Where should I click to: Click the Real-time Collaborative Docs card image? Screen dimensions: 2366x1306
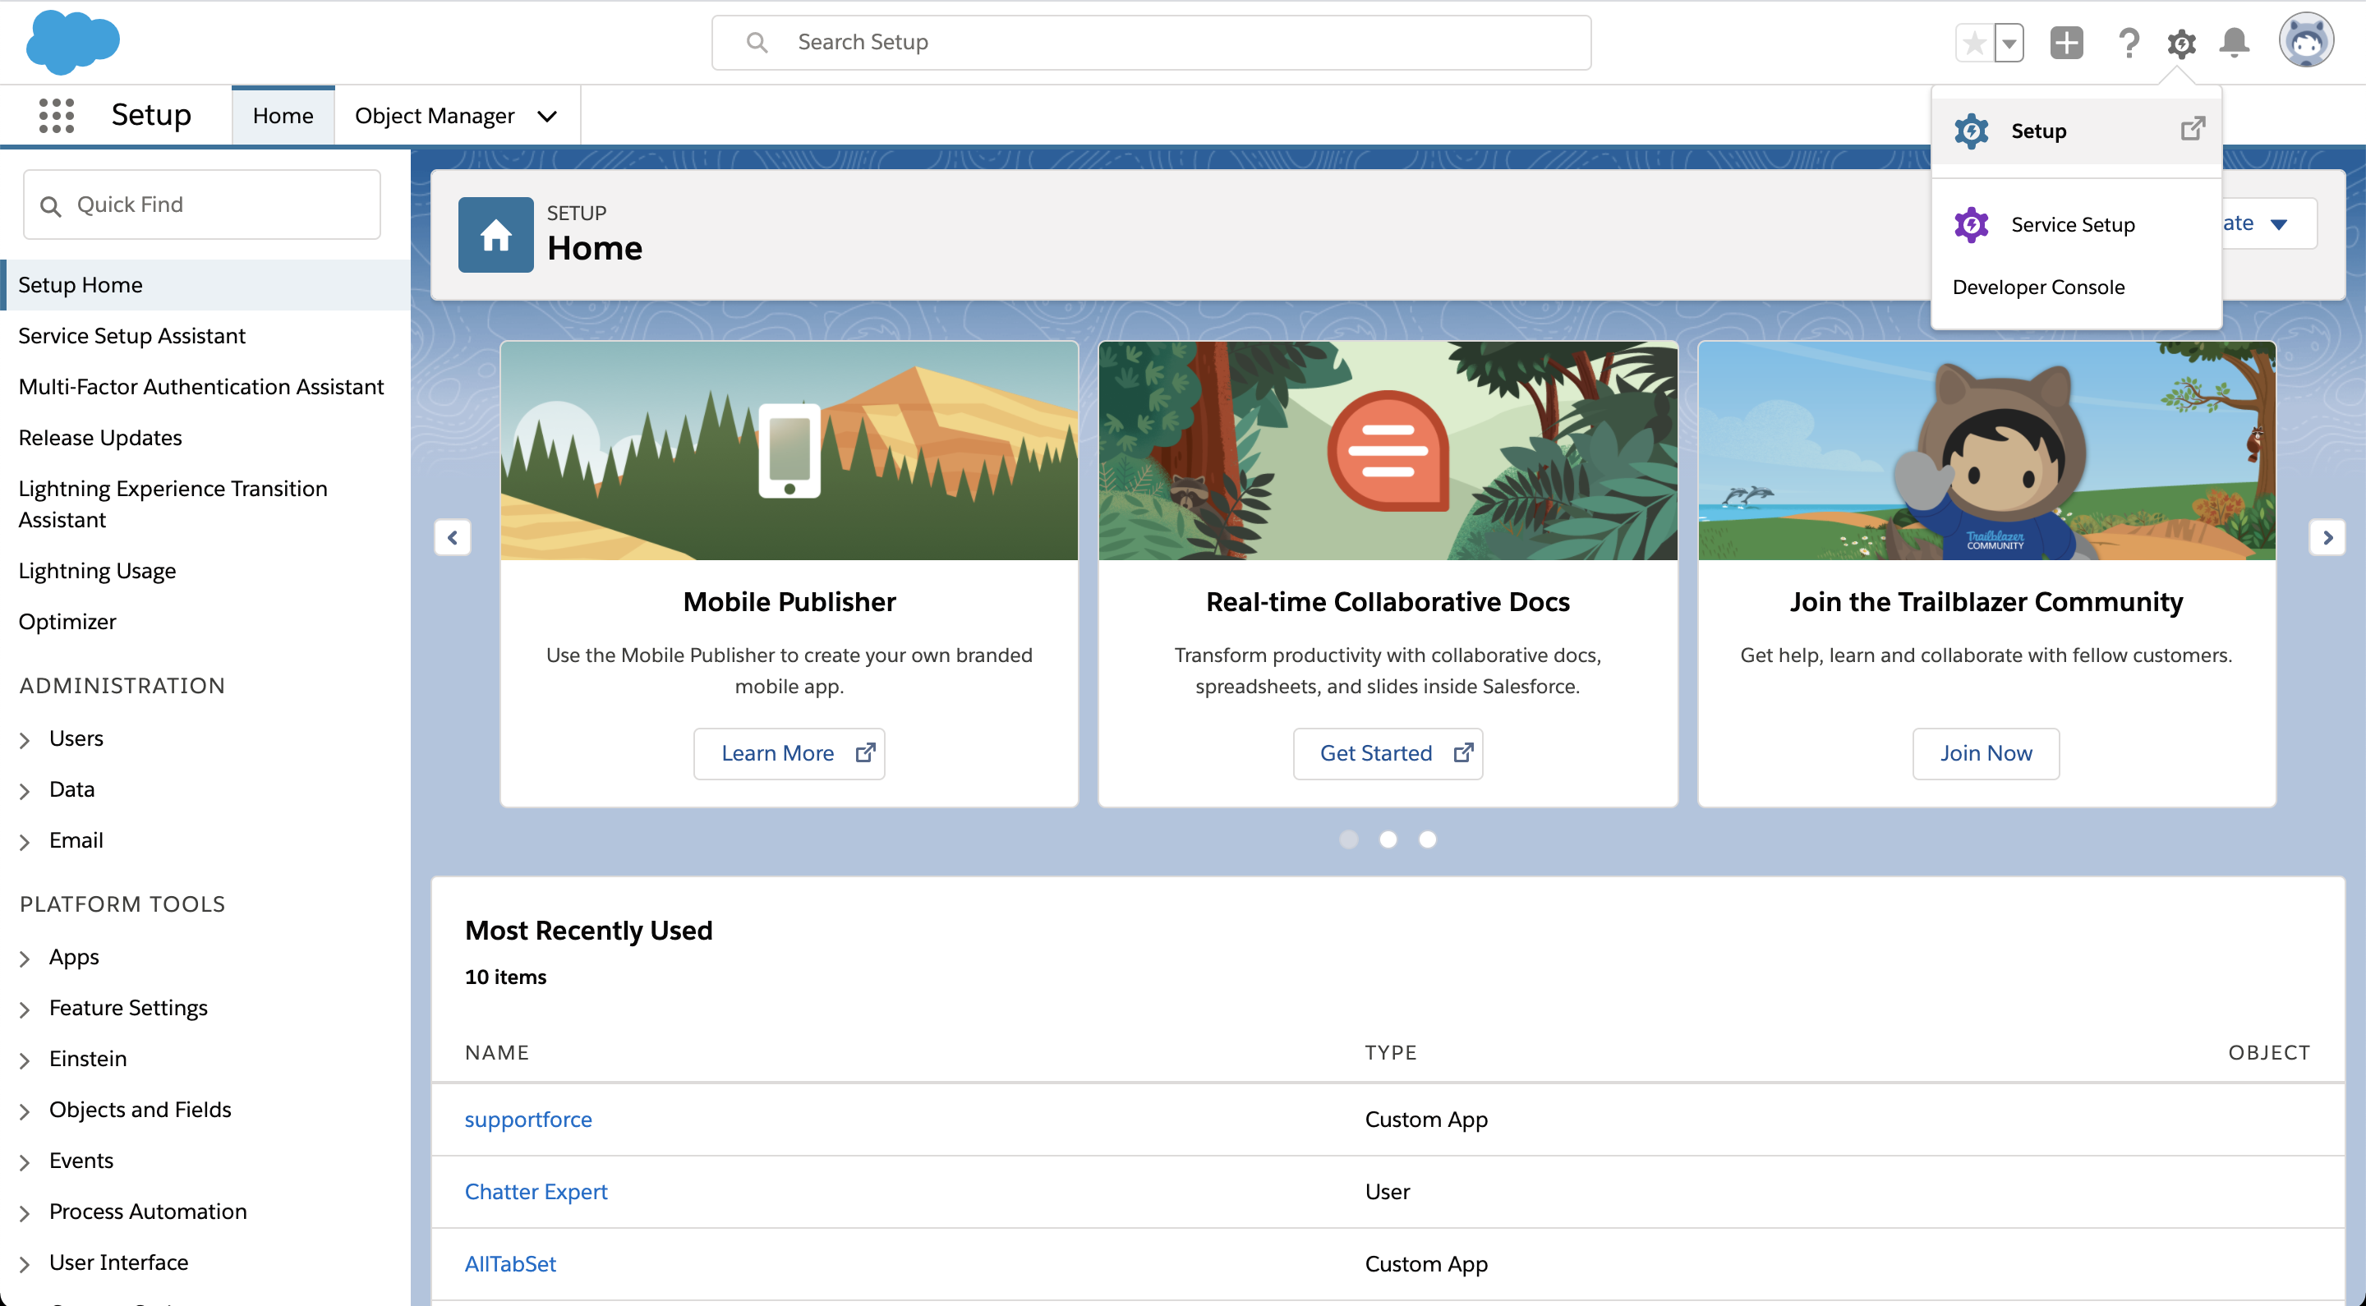tap(1388, 451)
